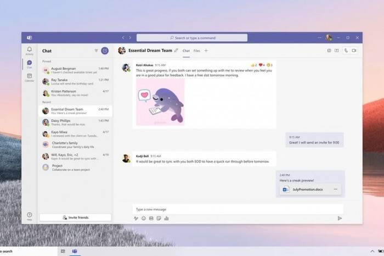Open Daisy Phillips conversation
Screen dimensions: 384x256
point(76,123)
